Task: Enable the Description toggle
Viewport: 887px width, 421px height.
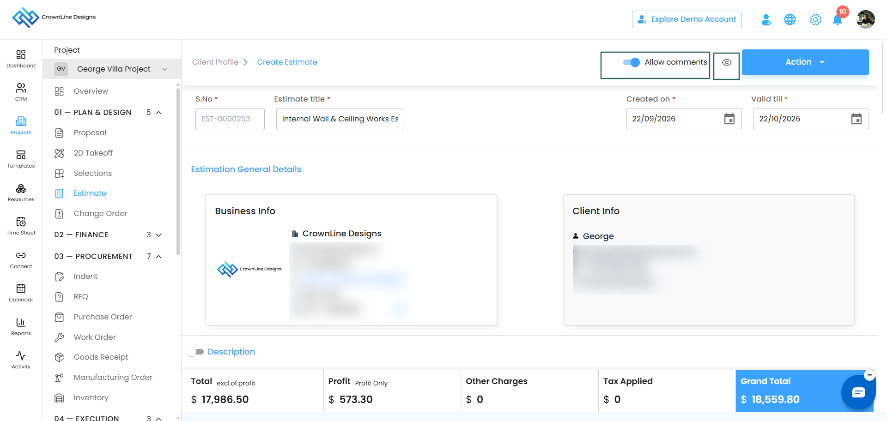Action: pyautogui.click(x=195, y=352)
